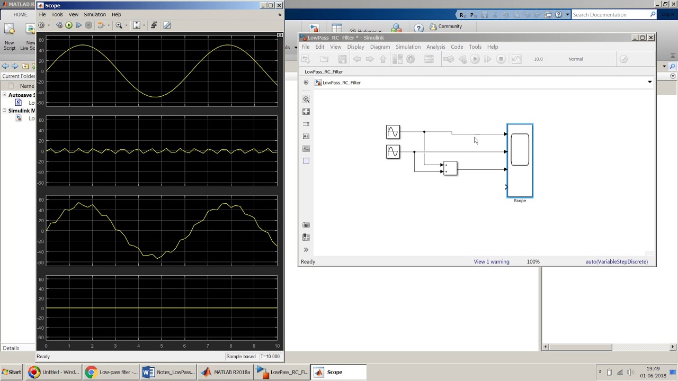Step back icon in the Scope toolbar

tap(59, 25)
